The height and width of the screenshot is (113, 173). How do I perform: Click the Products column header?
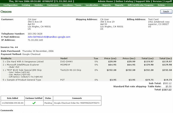coord(6,58)
